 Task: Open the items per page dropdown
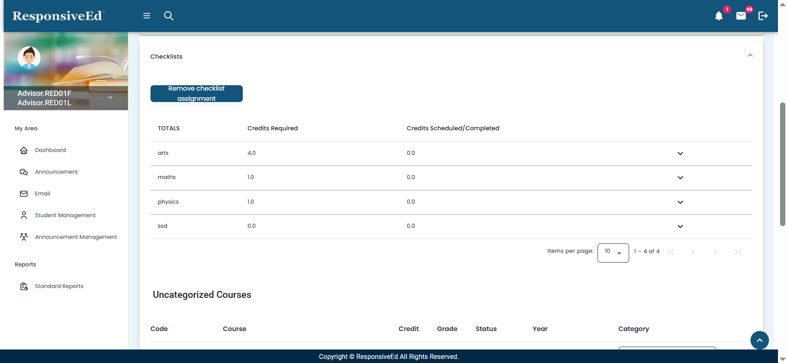click(x=613, y=252)
